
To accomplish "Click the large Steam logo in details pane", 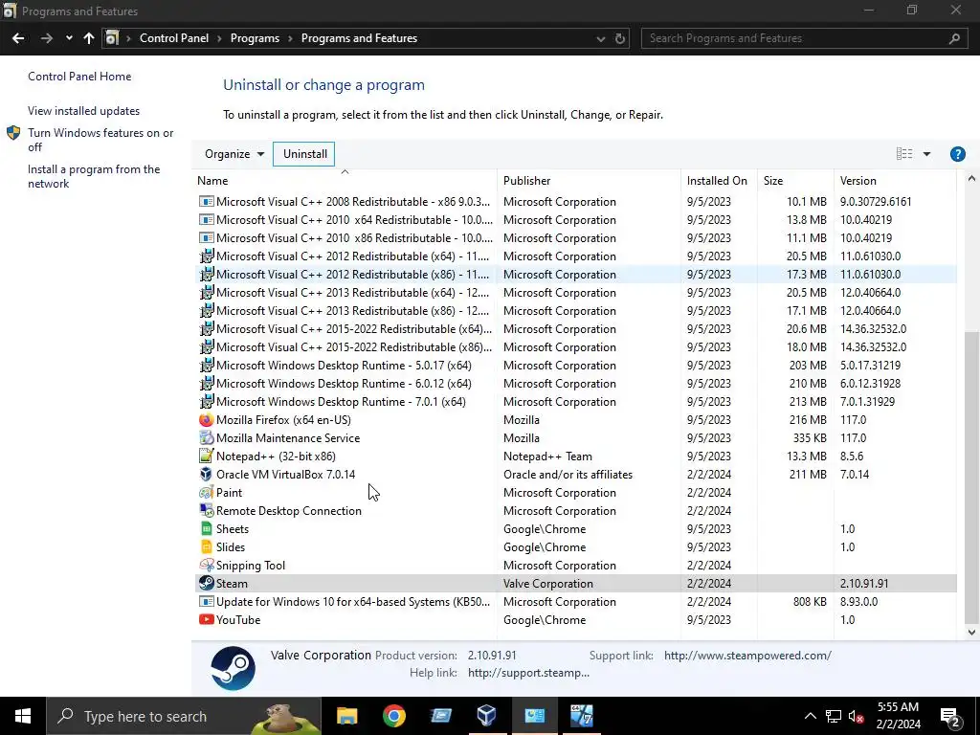I will (x=233, y=668).
